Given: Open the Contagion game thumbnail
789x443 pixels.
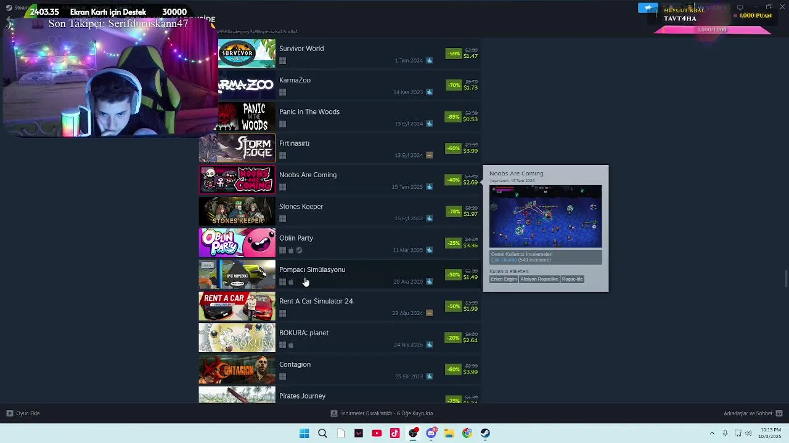Looking at the screenshot, I should coord(237,369).
